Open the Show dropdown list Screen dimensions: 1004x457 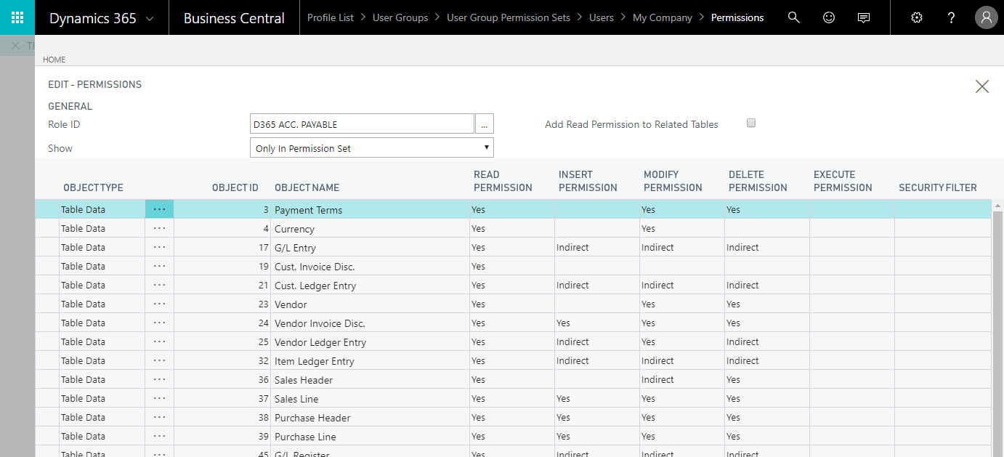[x=372, y=148]
